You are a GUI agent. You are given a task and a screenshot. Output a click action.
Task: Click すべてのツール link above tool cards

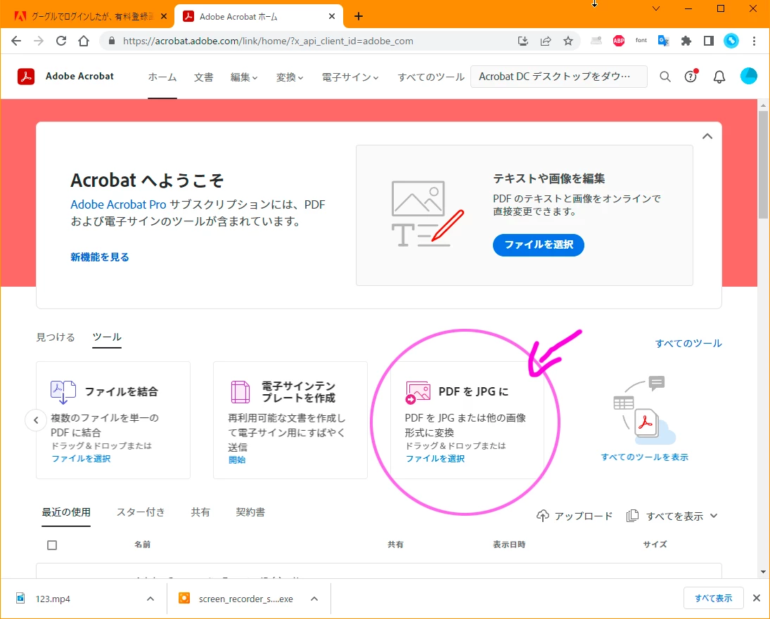tap(688, 344)
